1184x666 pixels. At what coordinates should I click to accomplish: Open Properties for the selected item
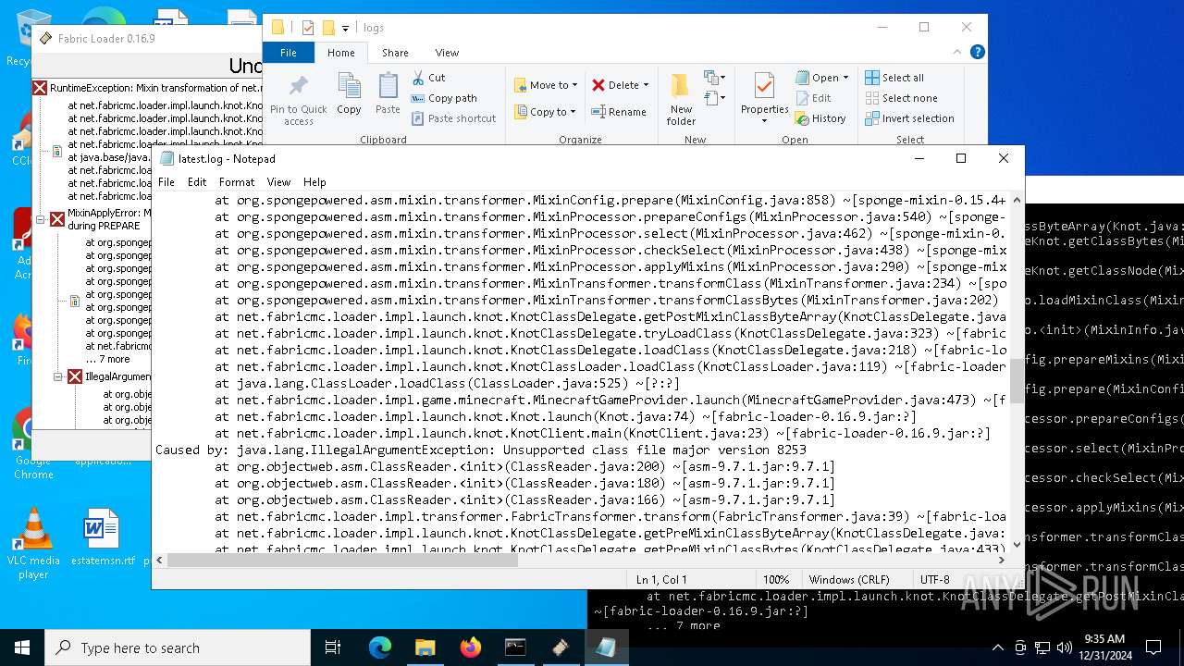764,98
